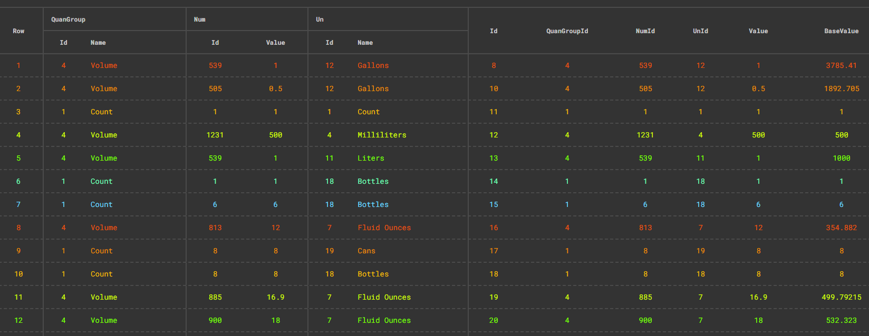Select the 3785.41 base value cell
The width and height of the screenshot is (869, 336).
click(x=842, y=65)
